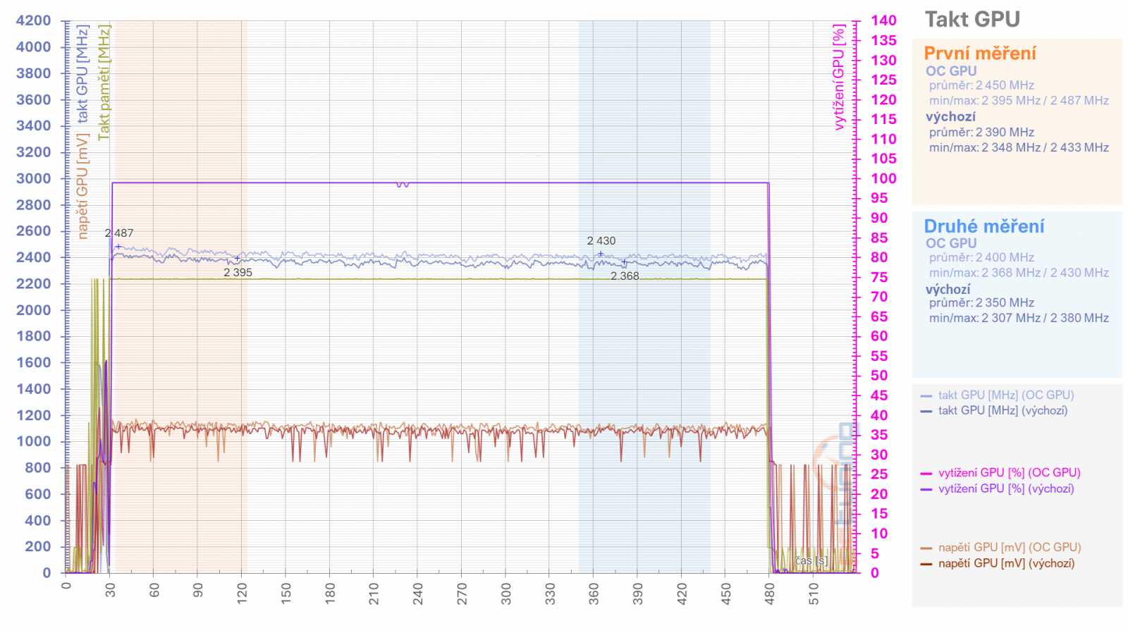Click 'průměr: 2 390 MHz' value
Image resolution: width=1128 pixels, height=633 pixels.
pyautogui.click(x=981, y=133)
